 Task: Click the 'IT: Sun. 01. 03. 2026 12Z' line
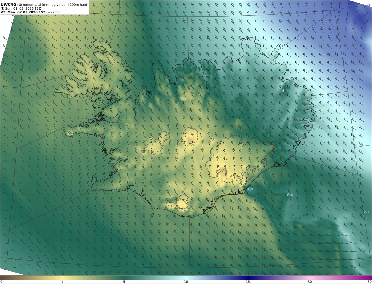(21, 8)
